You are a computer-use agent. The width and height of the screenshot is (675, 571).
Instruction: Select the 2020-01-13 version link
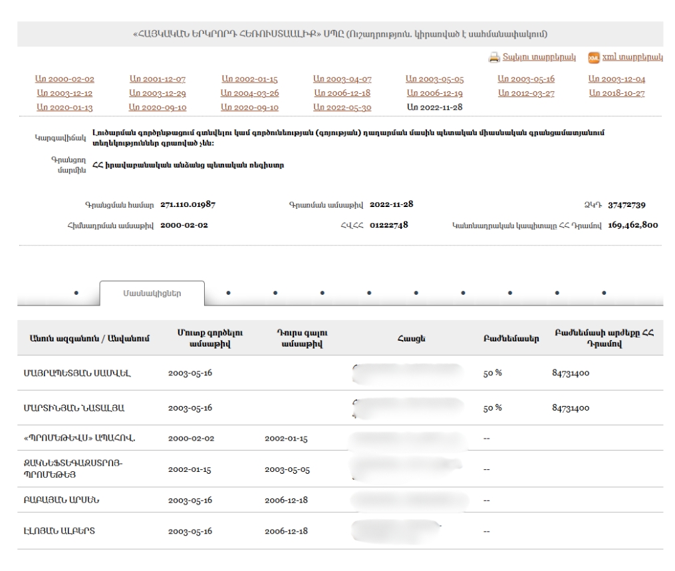pyautogui.click(x=65, y=106)
